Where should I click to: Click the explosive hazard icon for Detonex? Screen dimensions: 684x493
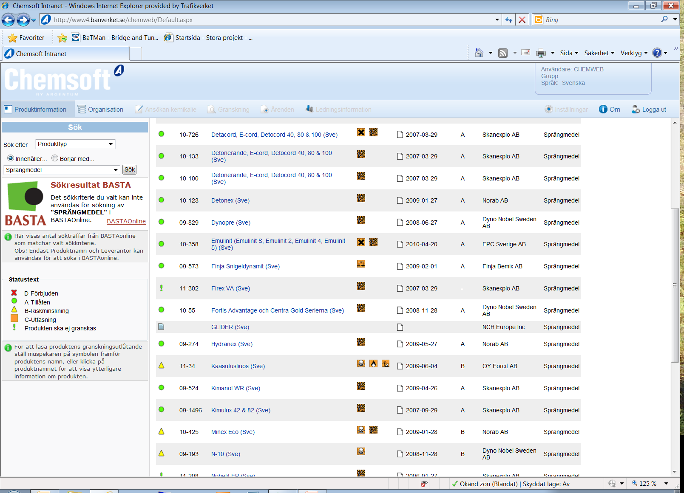[361, 198]
